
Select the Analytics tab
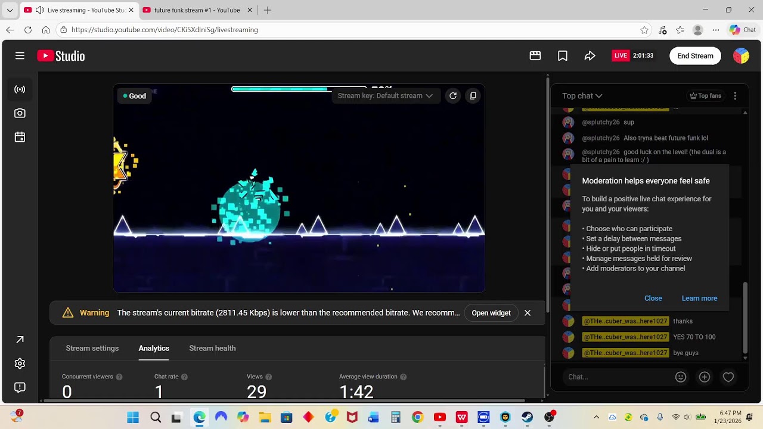[154, 348]
